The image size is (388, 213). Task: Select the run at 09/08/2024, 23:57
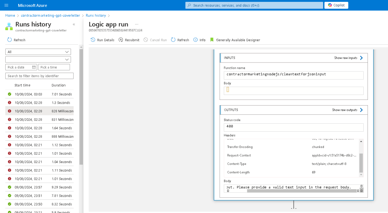coord(39,187)
